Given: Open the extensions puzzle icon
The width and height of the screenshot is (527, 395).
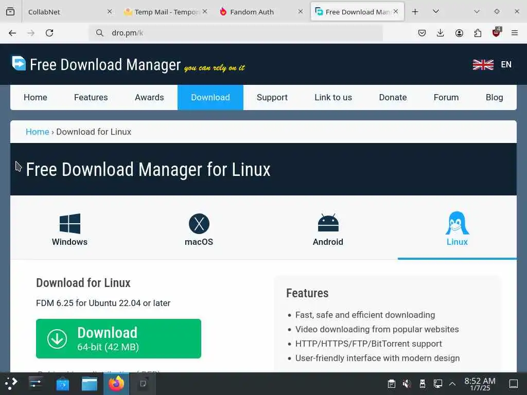Looking at the screenshot, I should point(478,33).
